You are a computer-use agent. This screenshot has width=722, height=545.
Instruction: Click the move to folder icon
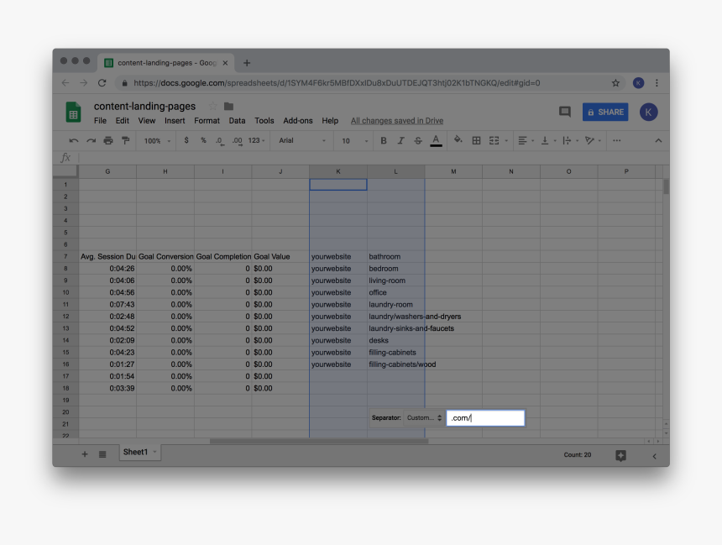click(228, 107)
